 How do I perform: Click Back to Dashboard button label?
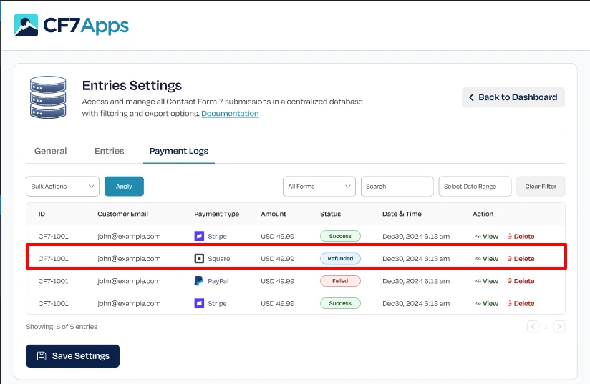[518, 97]
